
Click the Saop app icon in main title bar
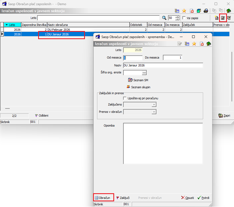(4, 4)
